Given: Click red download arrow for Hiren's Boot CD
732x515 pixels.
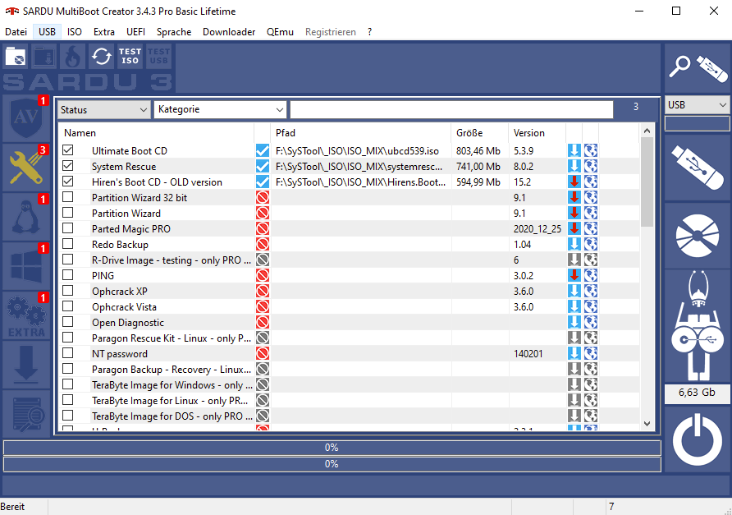Looking at the screenshot, I should [x=574, y=182].
